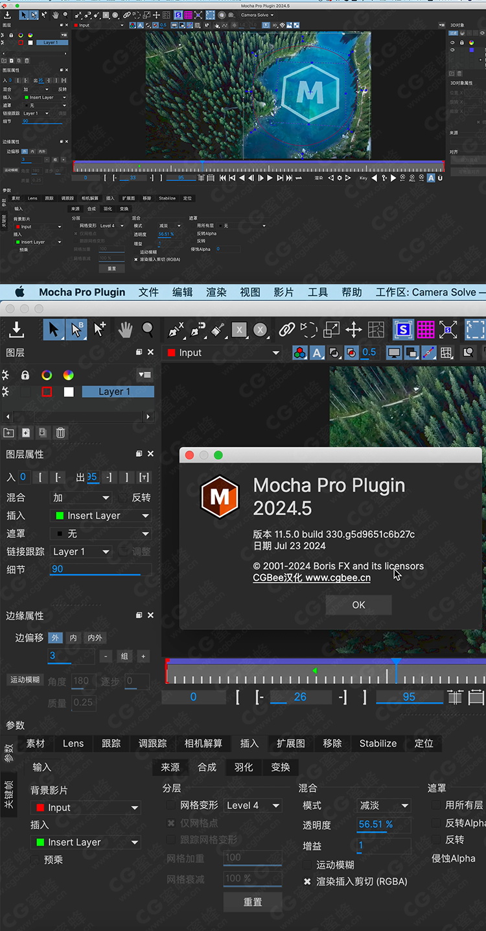Switch to Stabilize tab in enlarged parameters

click(378, 744)
